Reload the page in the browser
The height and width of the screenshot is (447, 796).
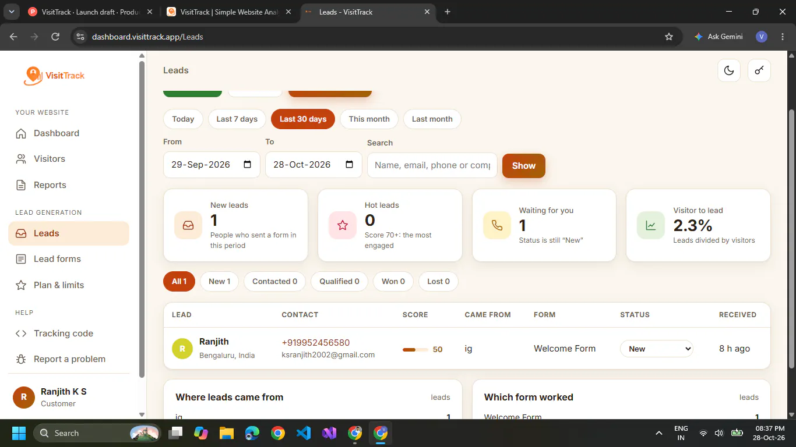coord(55,37)
